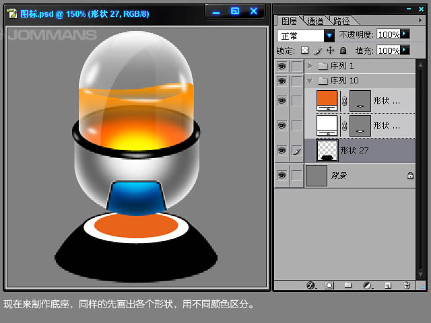Select the 背景 layer name
Viewport: 431px width, 323px height.
point(339,176)
